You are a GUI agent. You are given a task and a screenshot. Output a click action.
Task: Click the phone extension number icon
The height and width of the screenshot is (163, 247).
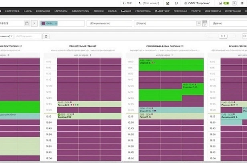coord(141,3)
